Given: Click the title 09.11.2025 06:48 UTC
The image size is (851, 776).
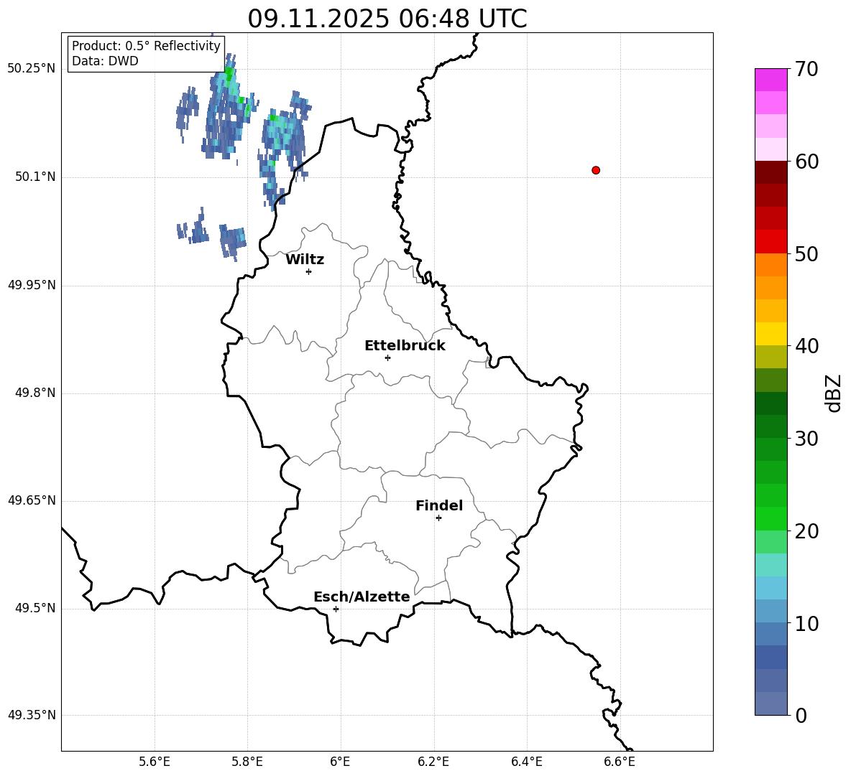Looking at the screenshot, I should click(x=387, y=19).
